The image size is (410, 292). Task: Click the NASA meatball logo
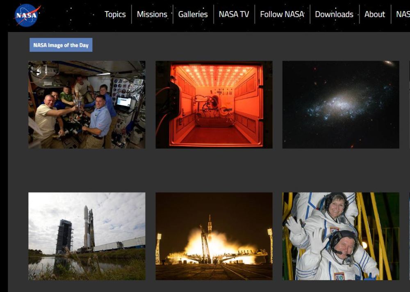27,16
